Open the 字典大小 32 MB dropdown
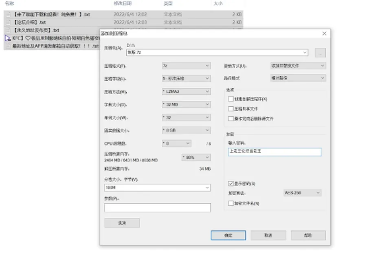Viewport: 391px width, 254px height. (x=186, y=104)
